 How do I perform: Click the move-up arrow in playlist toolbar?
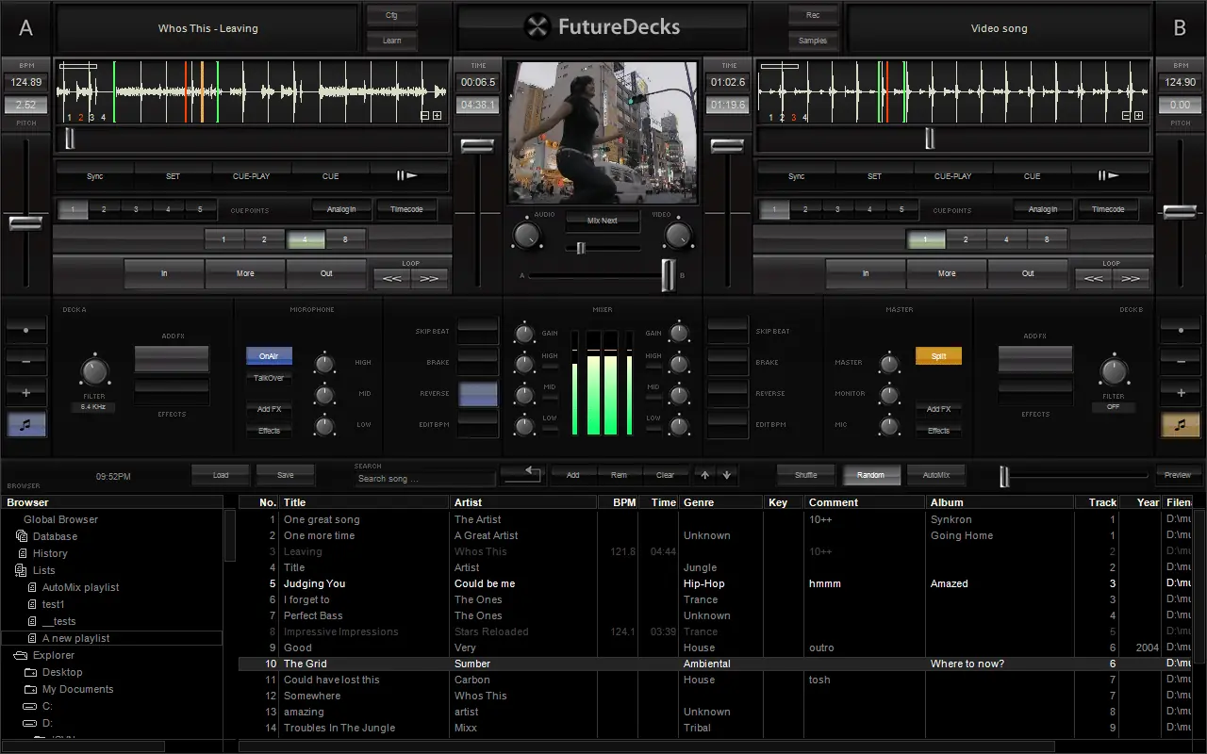tap(704, 475)
